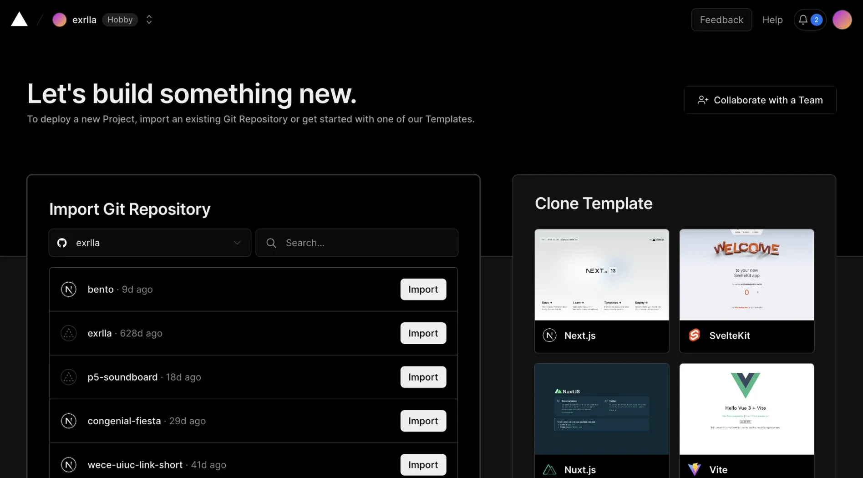
Task: Open the Help menu
Action: [x=772, y=20]
